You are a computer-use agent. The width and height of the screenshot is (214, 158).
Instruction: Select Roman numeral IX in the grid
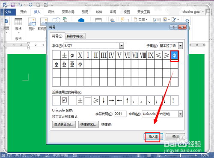tap(151, 55)
